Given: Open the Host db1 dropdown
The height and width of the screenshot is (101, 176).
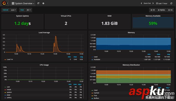Looking at the screenshot, I should (x=29, y=10).
